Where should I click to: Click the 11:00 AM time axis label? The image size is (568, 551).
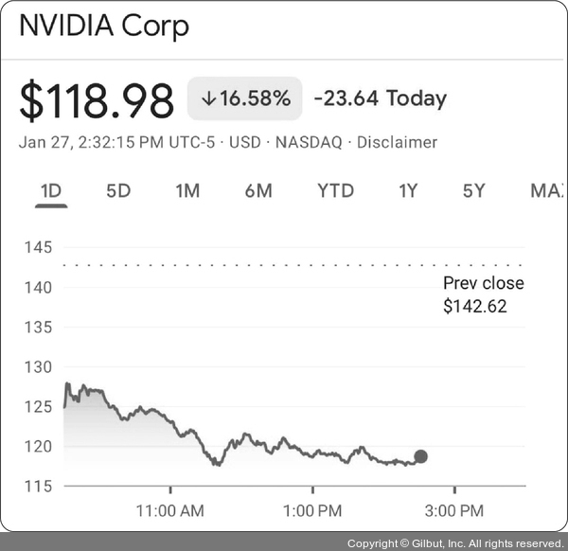click(x=170, y=511)
